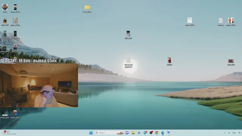Select the blank file icon near top-right
The height and width of the screenshot is (136, 242).
(221, 22)
